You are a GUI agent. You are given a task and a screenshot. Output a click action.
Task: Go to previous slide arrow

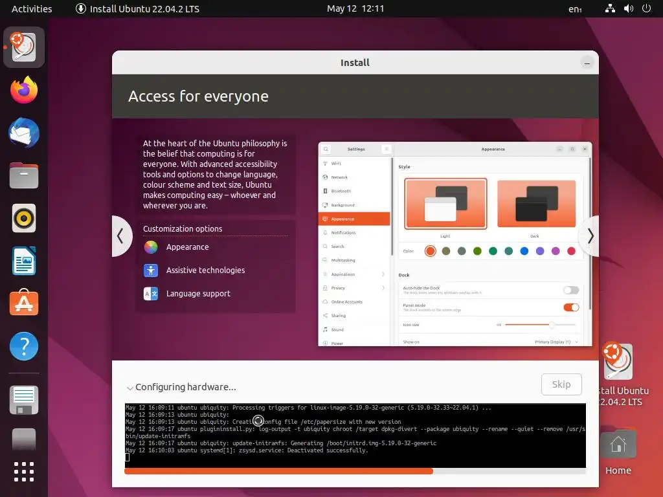(120, 236)
